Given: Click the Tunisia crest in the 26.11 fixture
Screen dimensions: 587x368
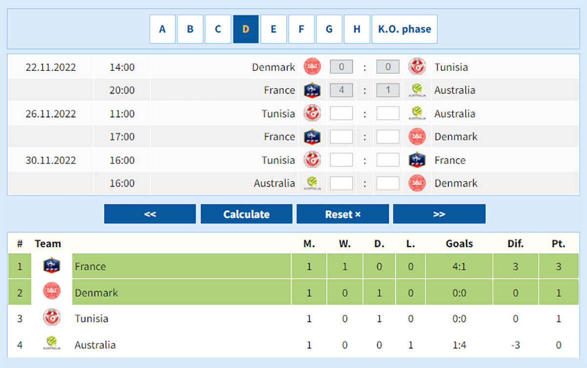Looking at the screenshot, I should tap(312, 113).
